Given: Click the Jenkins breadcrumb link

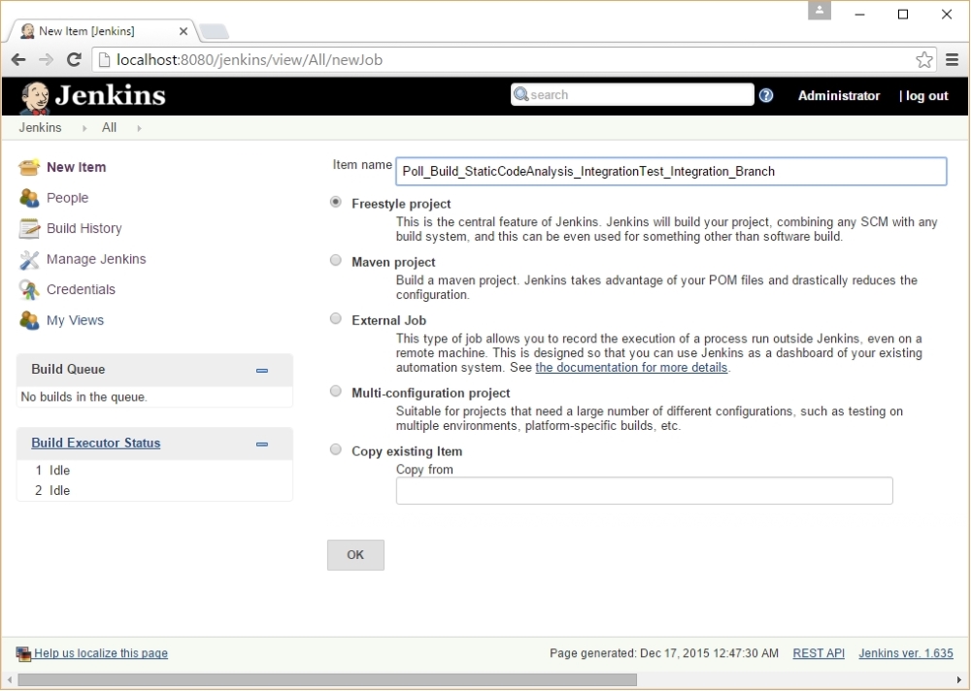Looking at the screenshot, I should tap(40, 127).
